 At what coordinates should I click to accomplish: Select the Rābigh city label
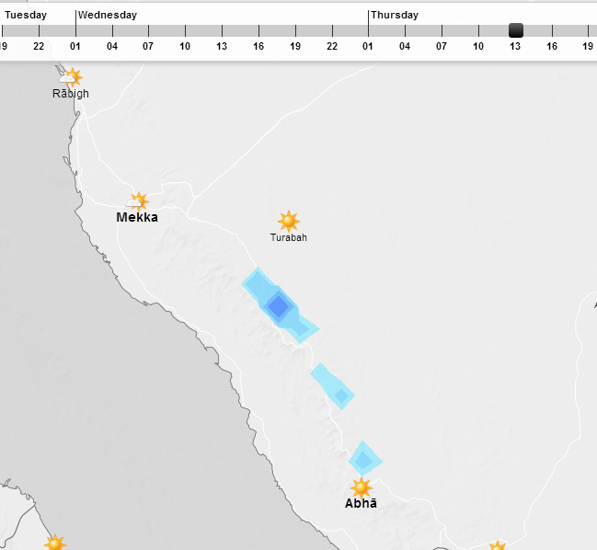tap(71, 94)
